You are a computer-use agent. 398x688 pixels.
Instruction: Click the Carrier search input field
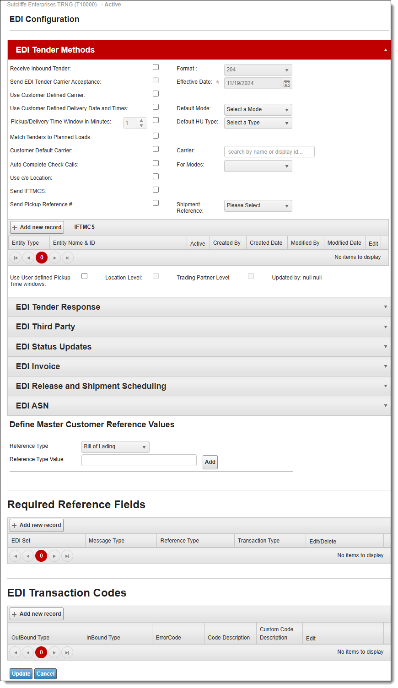(x=269, y=152)
